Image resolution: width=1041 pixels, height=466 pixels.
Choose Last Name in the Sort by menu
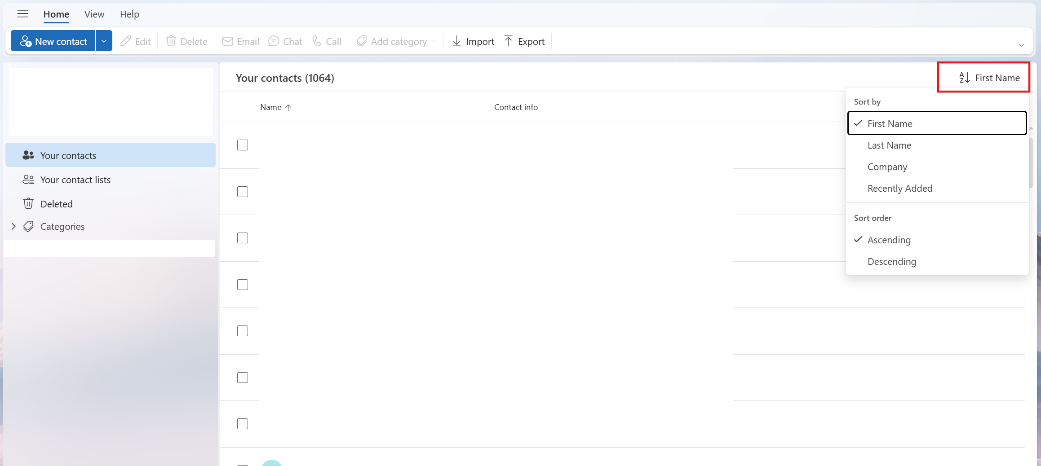(889, 145)
